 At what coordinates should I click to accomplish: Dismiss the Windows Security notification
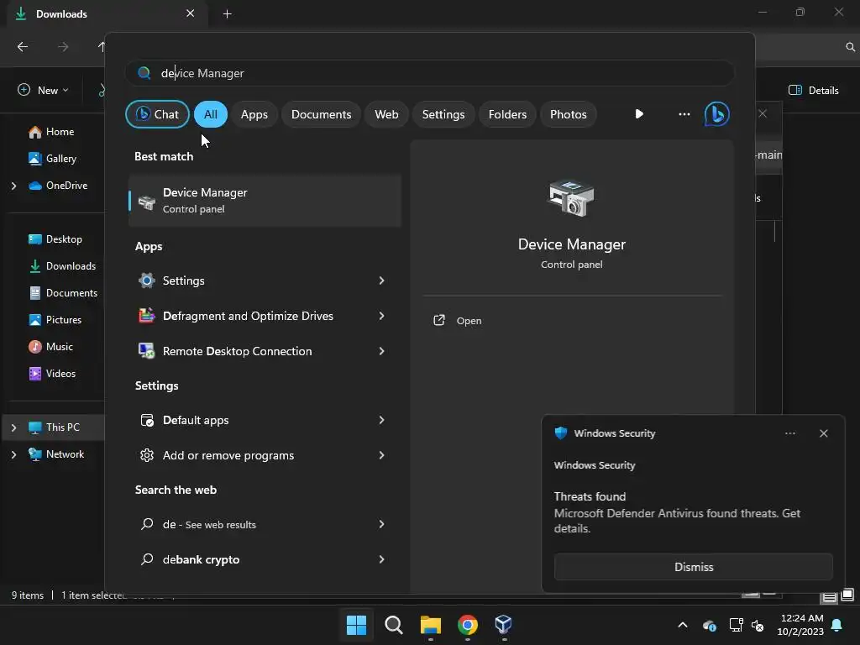[x=693, y=567]
